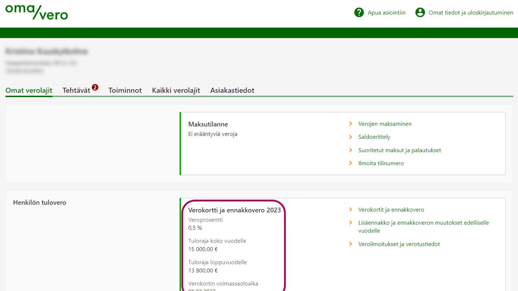Click the chevron beside Veroilmoitukset ja verotustiedot
Viewport: 518px width, 291px height.
coord(351,244)
